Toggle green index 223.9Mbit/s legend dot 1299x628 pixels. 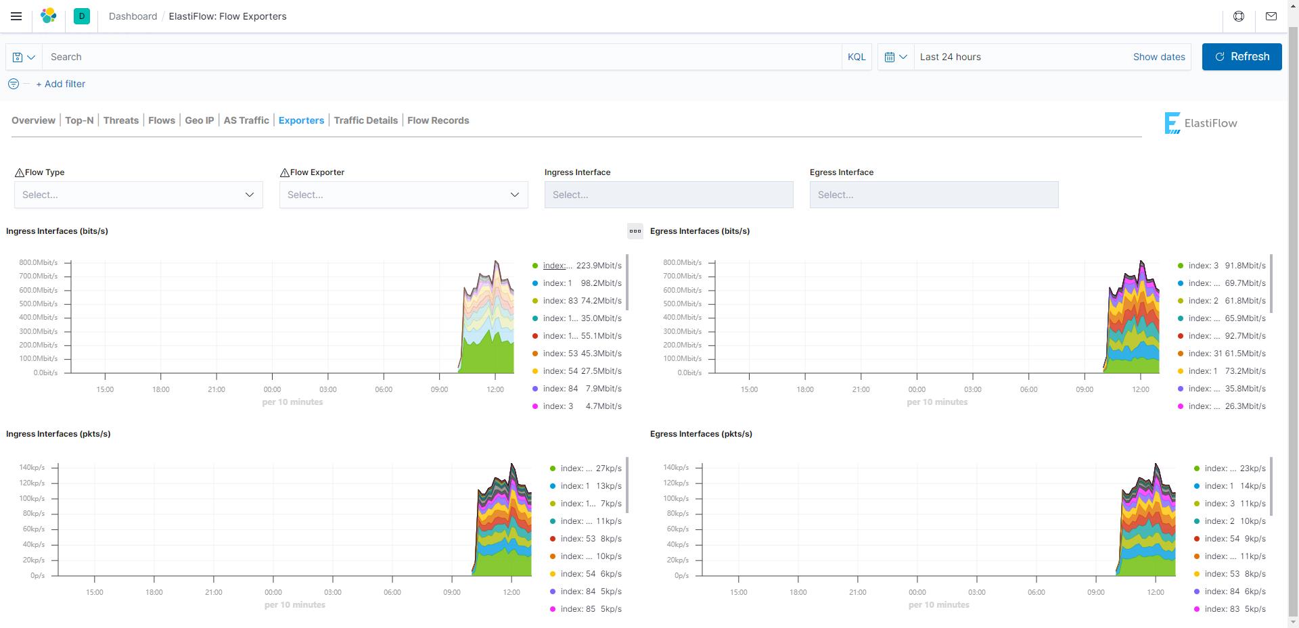[x=535, y=266]
